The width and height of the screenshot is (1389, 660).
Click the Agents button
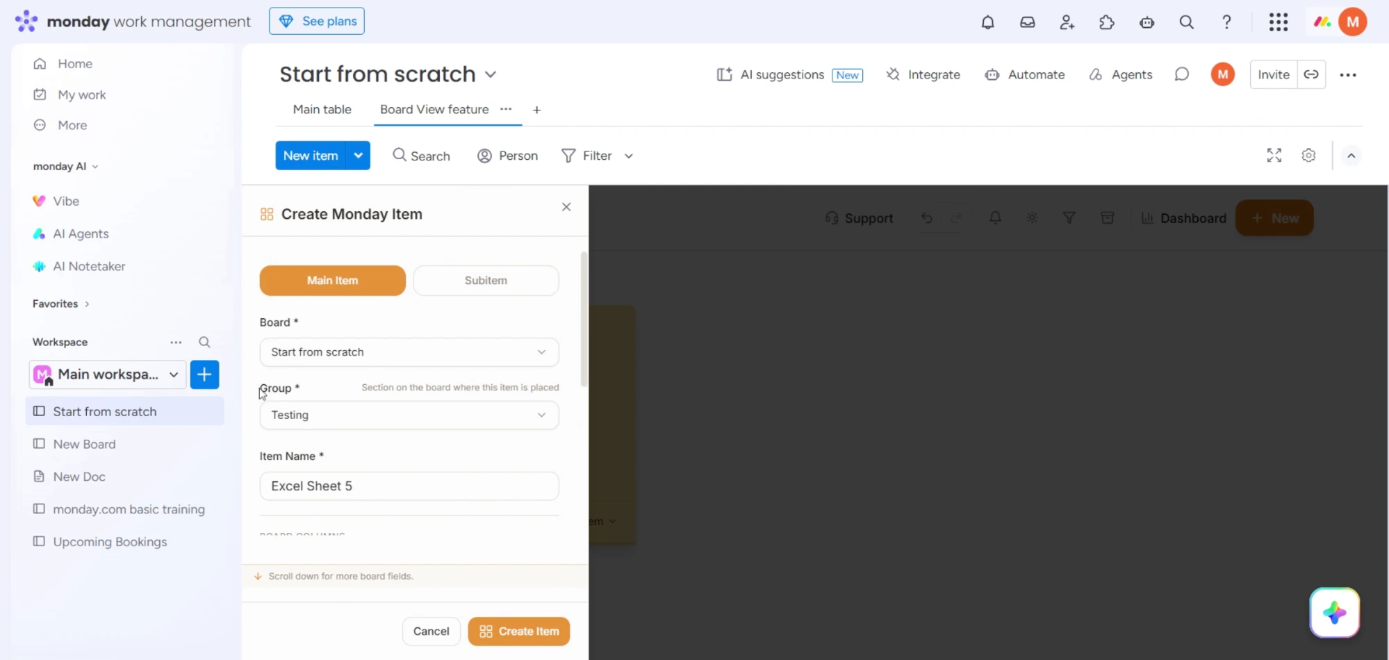1120,74
